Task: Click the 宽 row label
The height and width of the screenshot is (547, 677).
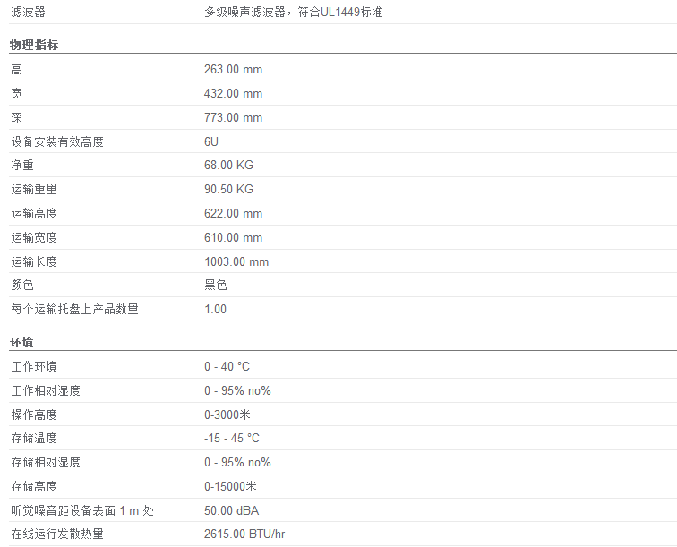Action: pos(16,94)
